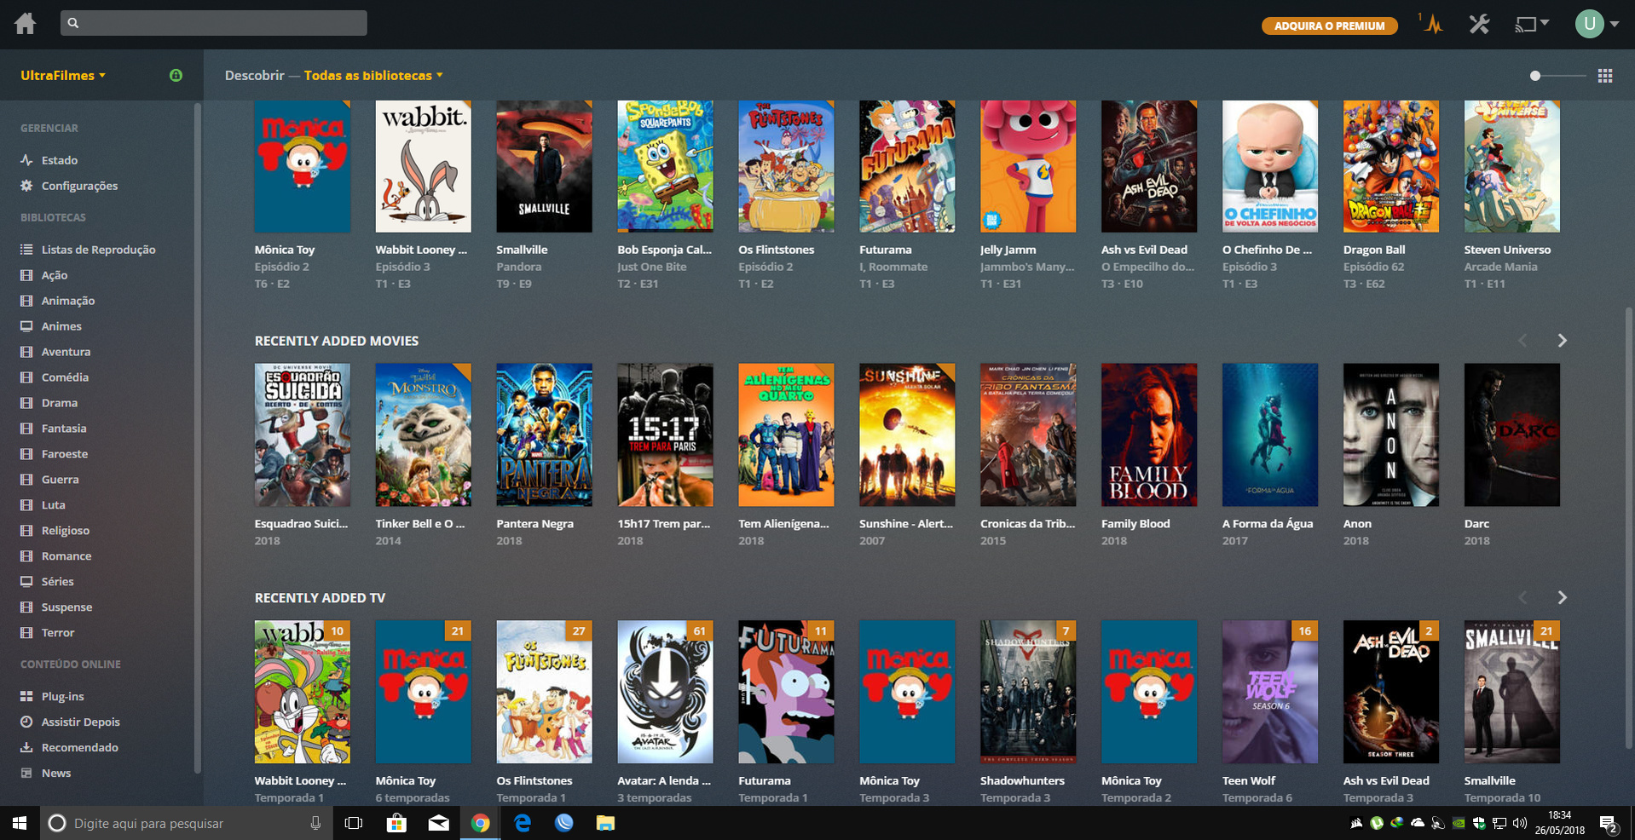The height and width of the screenshot is (840, 1635).
Task: Open the Family Blood title link
Action: tap(1135, 524)
